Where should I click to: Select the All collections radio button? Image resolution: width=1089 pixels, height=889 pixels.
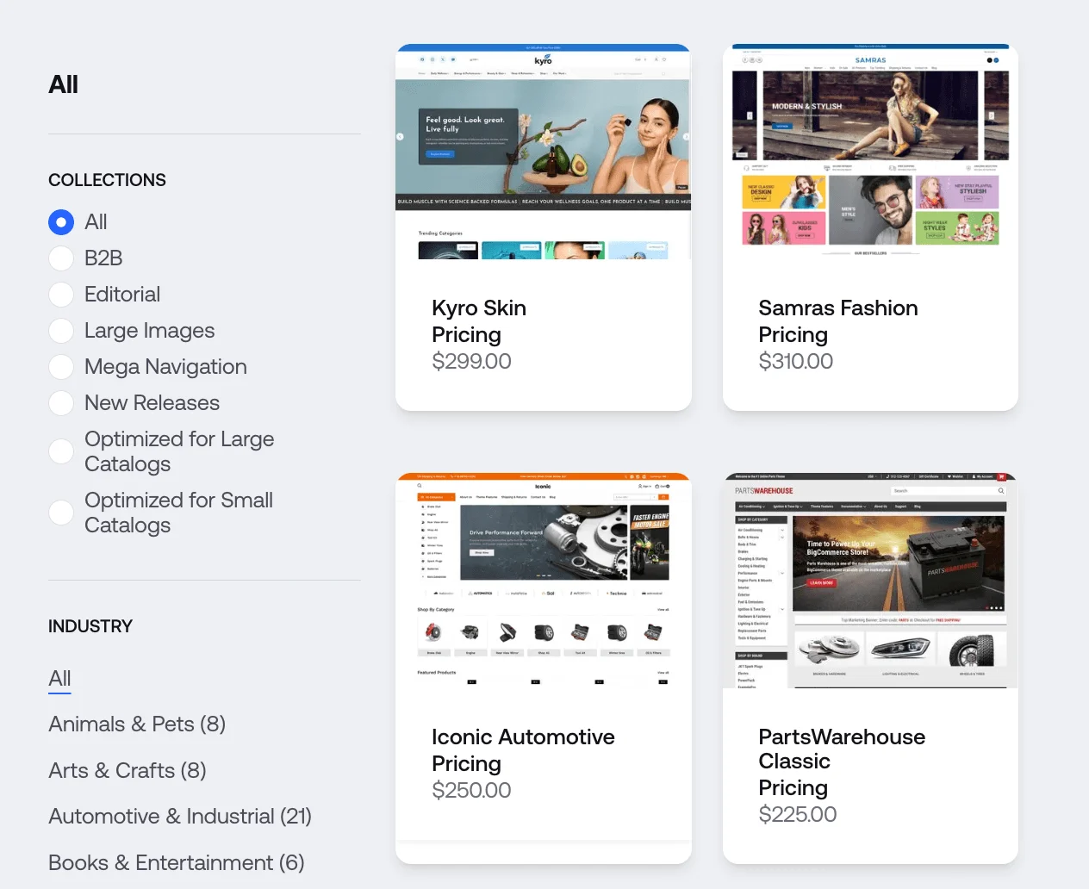(x=61, y=222)
